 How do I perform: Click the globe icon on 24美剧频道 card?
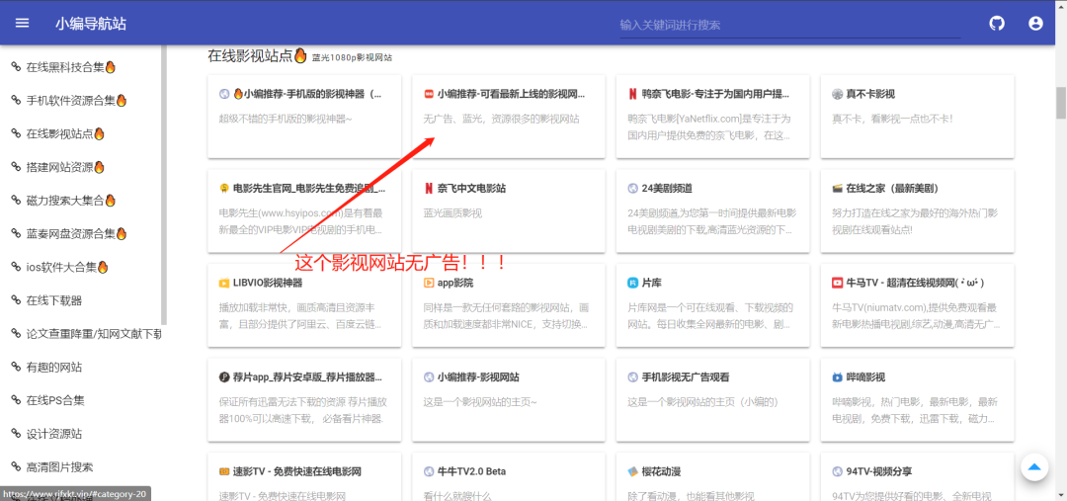(x=633, y=188)
